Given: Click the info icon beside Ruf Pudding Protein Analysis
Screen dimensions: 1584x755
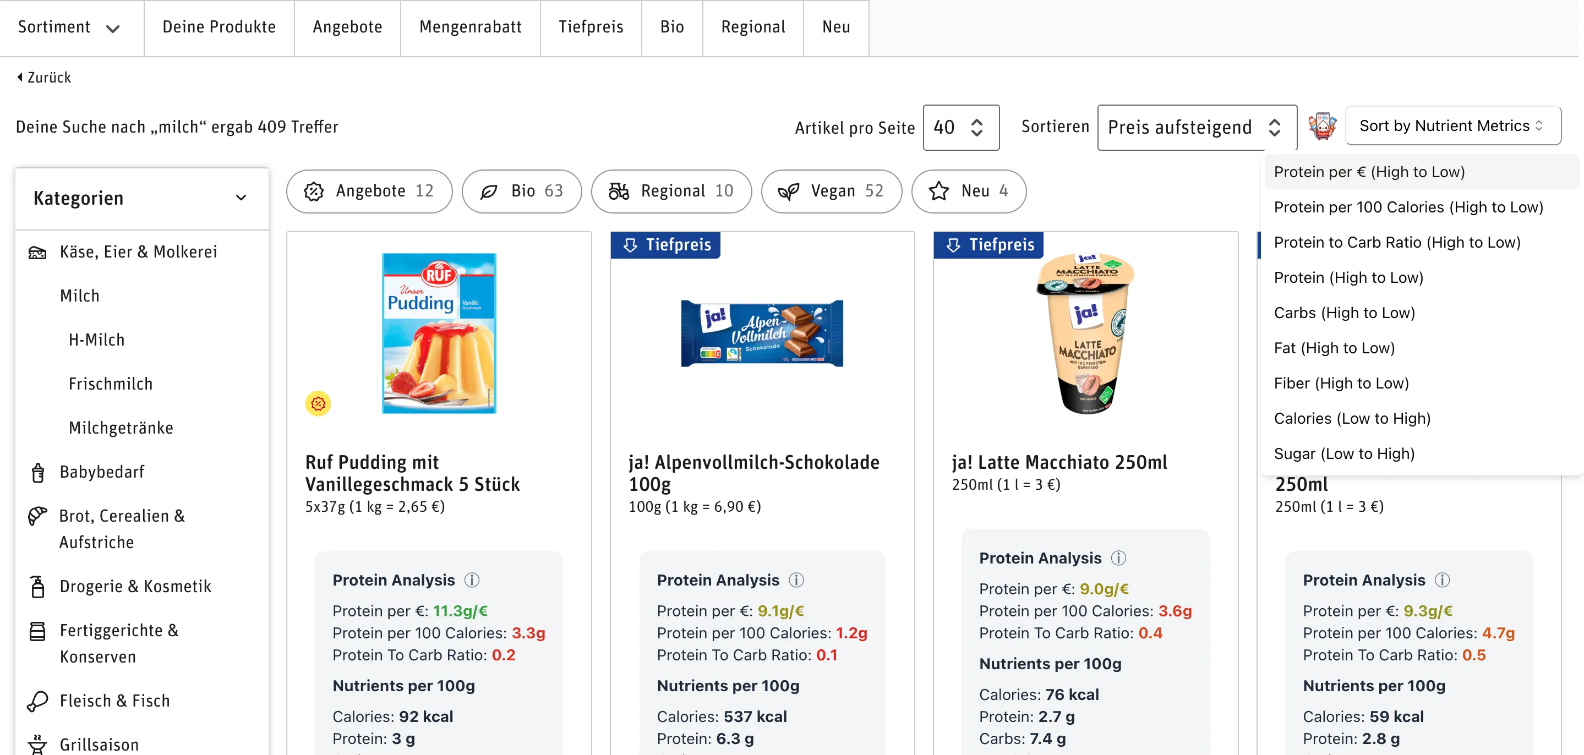Looking at the screenshot, I should point(472,580).
